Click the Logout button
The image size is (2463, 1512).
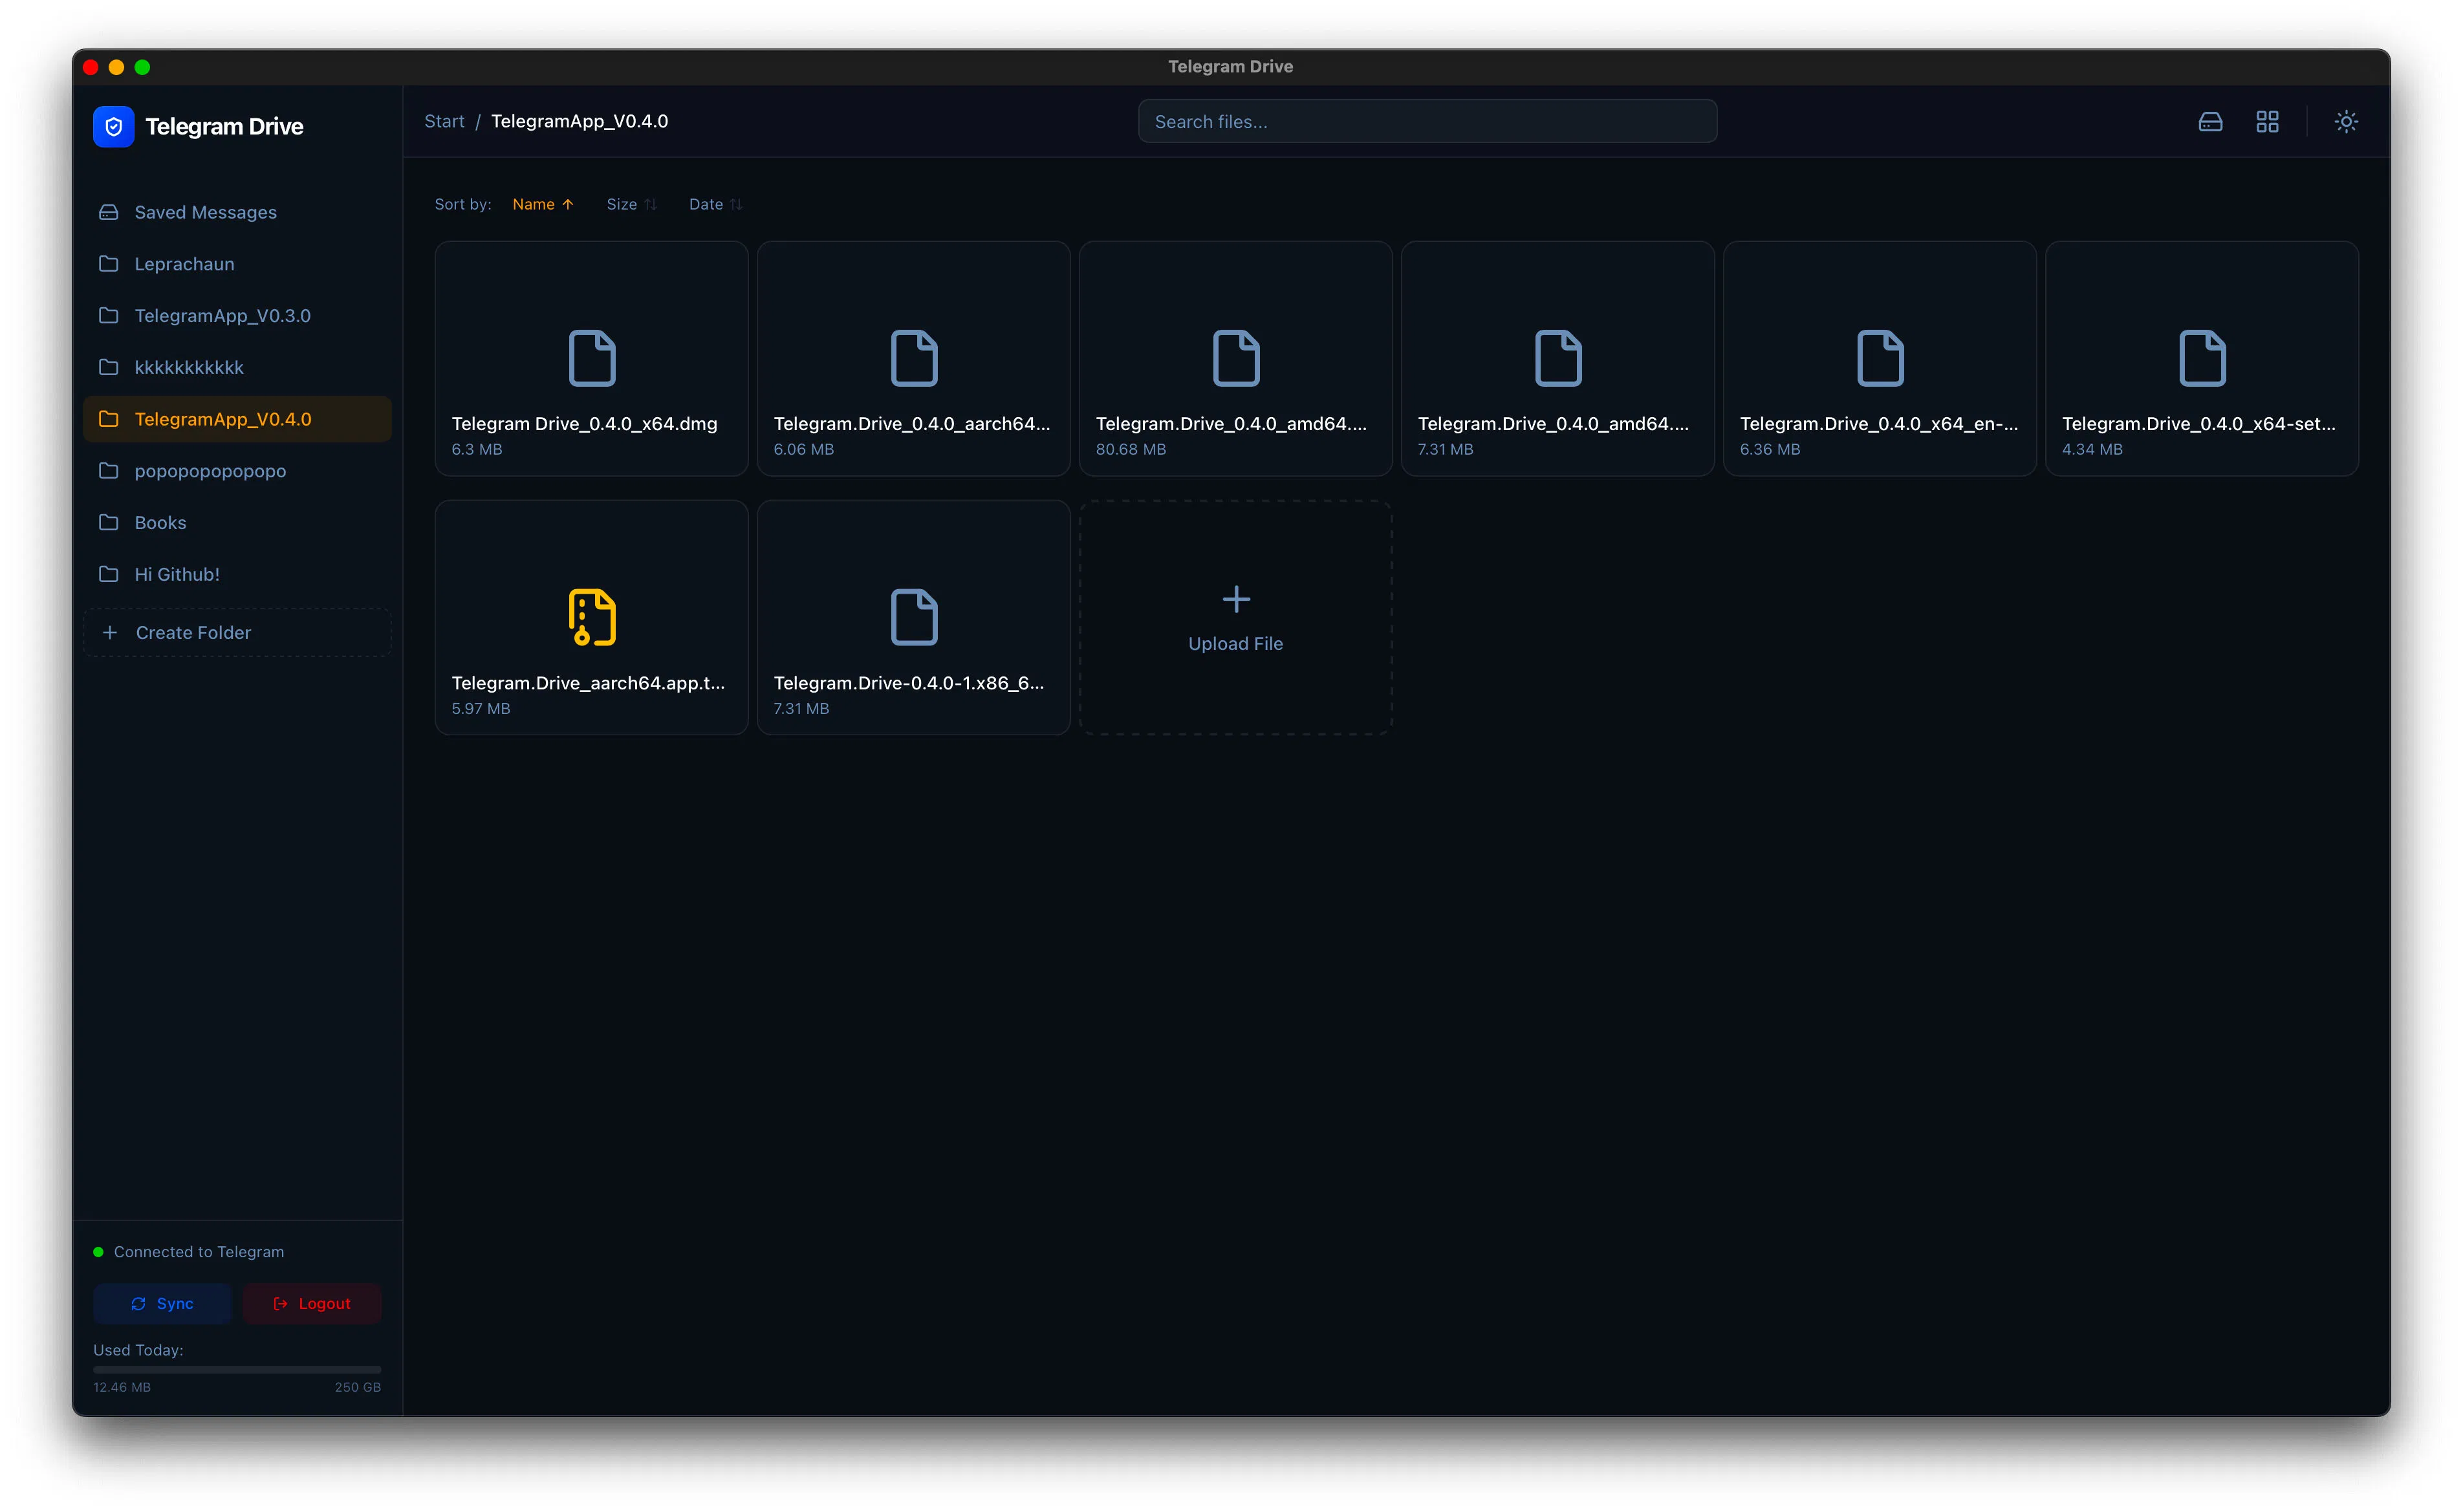point(312,1304)
